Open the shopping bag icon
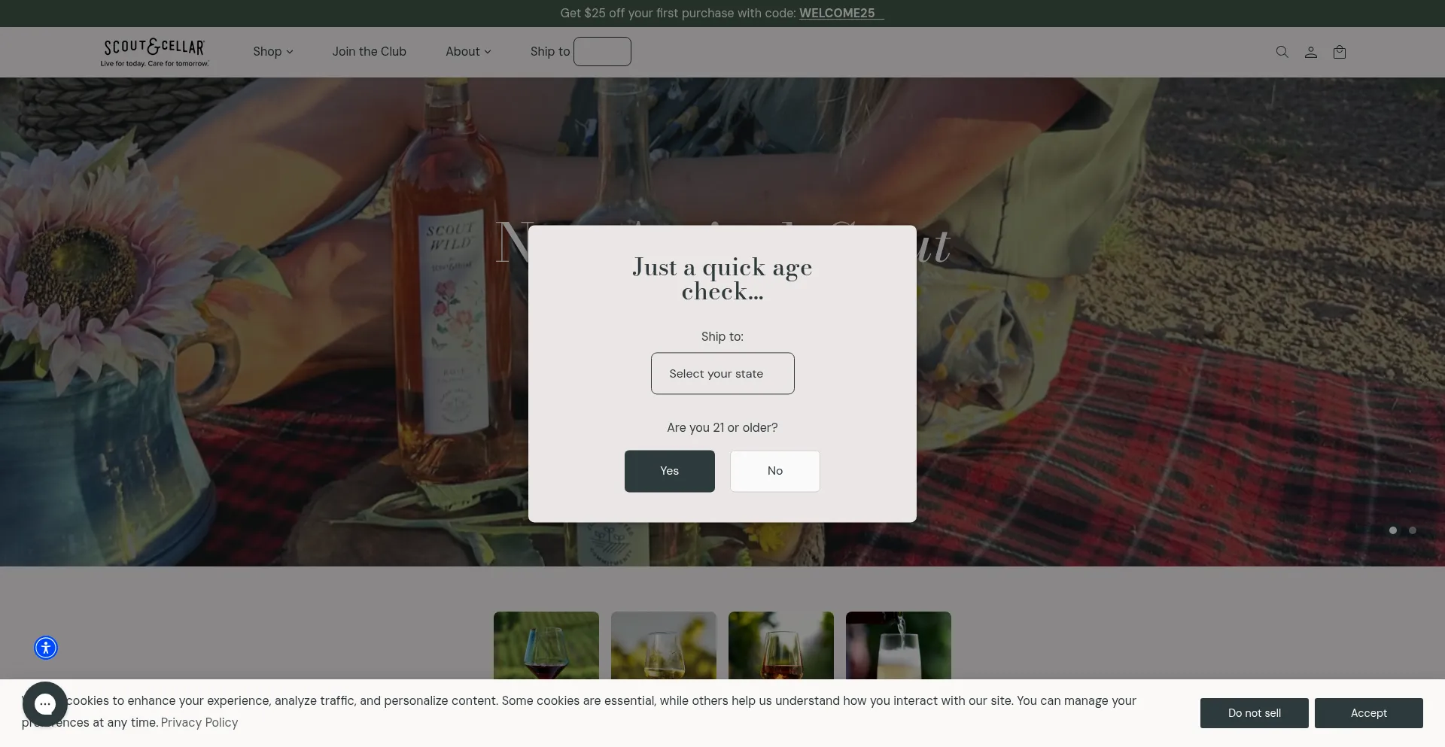1445x747 pixels. click(1339, 52)
